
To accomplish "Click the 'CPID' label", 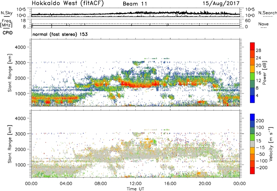I will click(8, 33).
